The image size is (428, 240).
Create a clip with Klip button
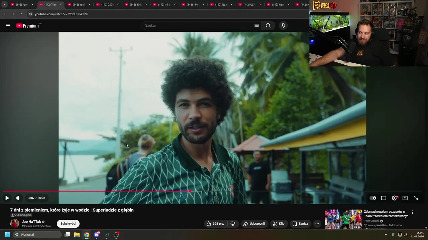[x=279, y=224]
